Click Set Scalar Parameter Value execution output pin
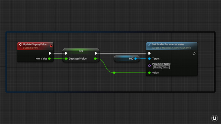 [194, 53]
